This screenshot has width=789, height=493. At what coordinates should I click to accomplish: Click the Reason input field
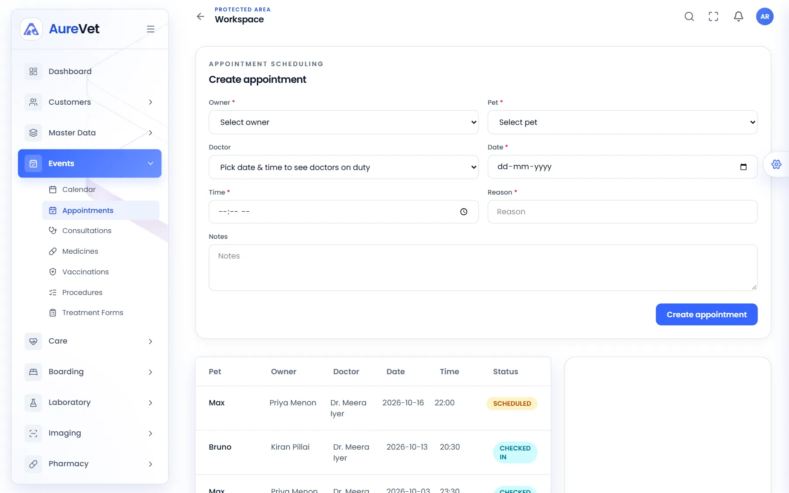click(x=622, y=212)
